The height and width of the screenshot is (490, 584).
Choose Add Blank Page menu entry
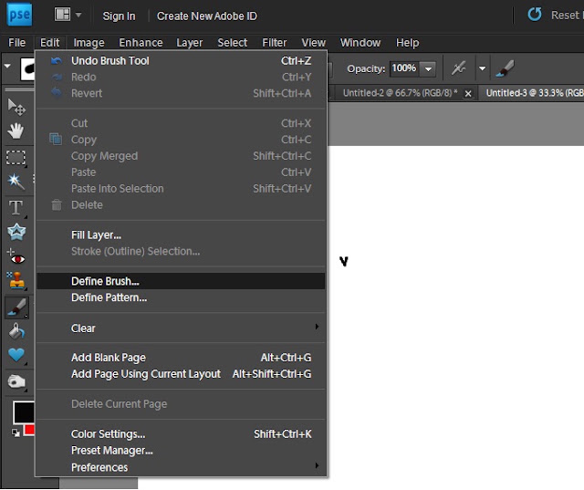(181, 358)
